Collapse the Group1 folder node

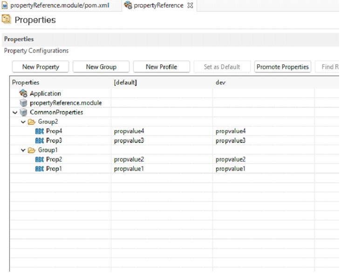23,150
